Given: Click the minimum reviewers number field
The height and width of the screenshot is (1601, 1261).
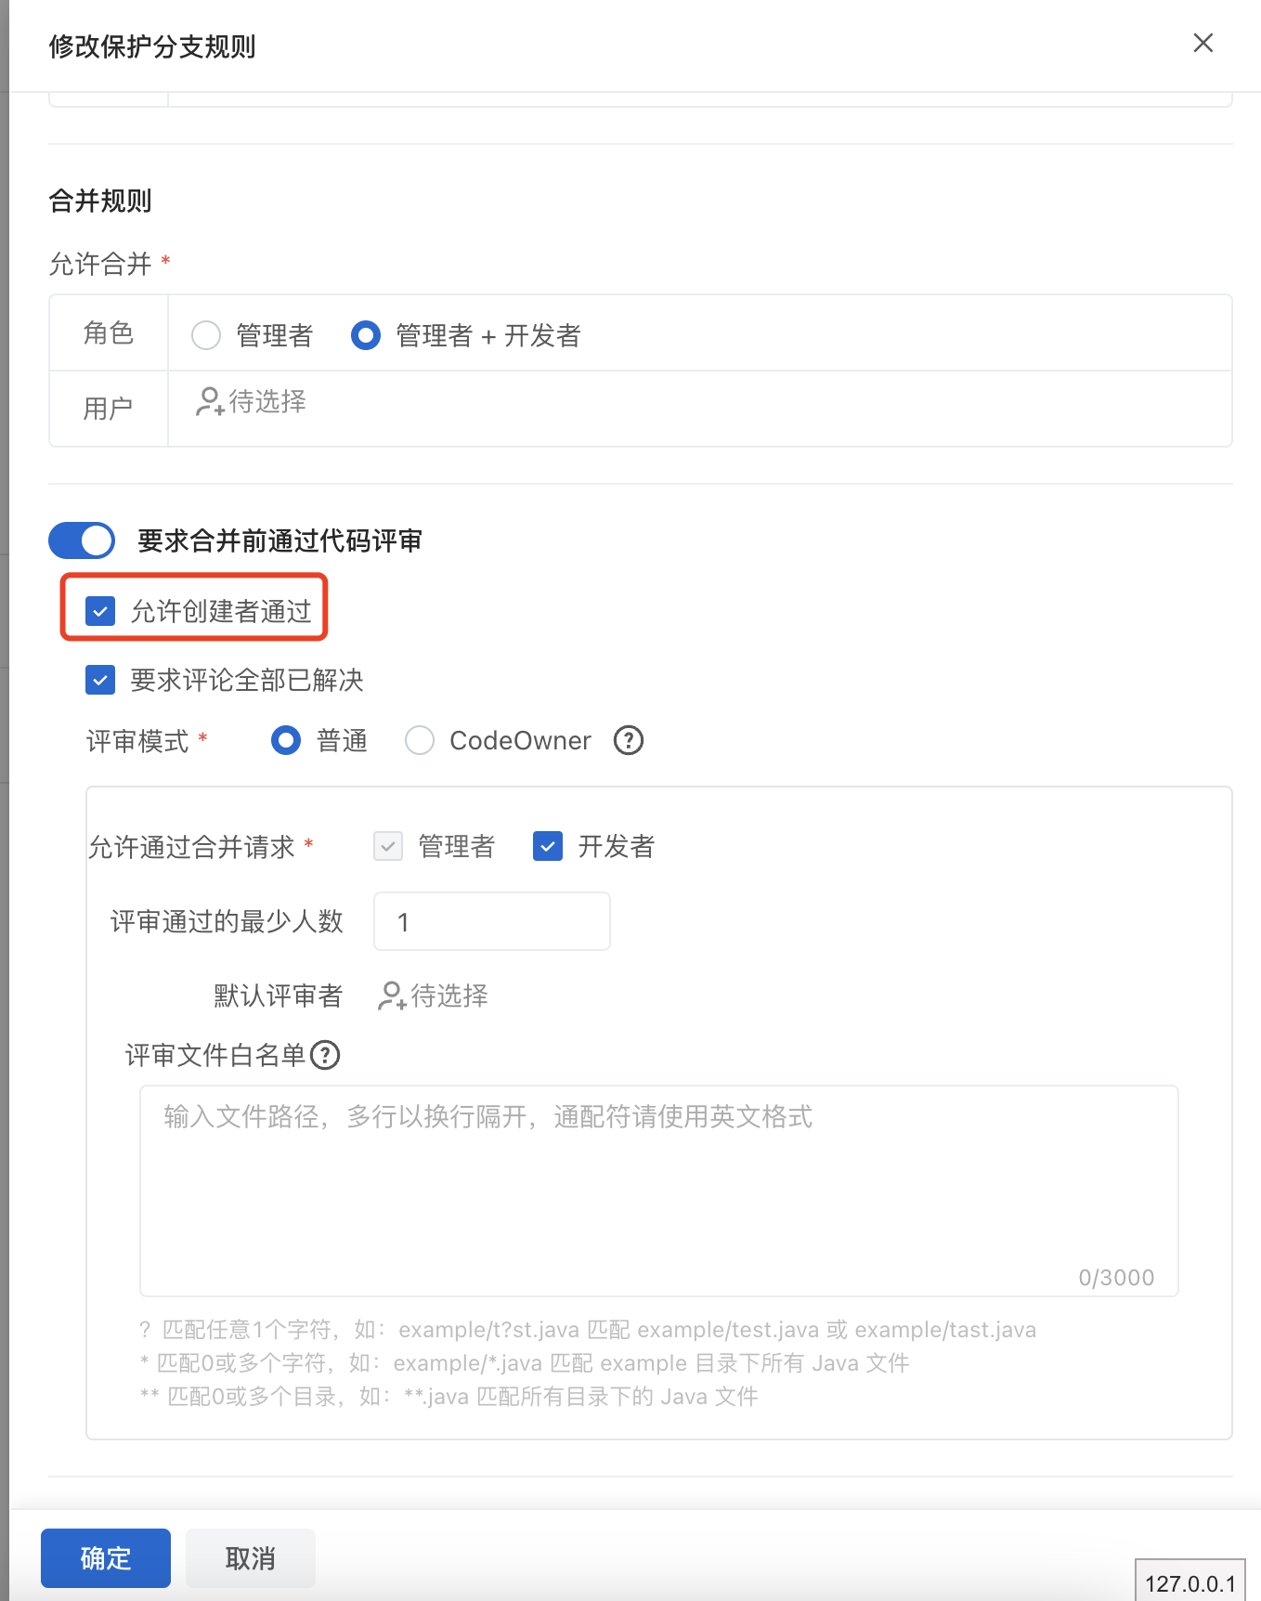Looking at the screenshot, I should tap(491, 921).
